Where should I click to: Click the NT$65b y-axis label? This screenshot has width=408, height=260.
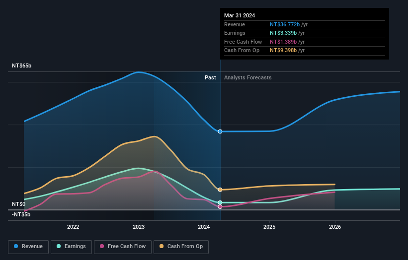tap(21, 65)
